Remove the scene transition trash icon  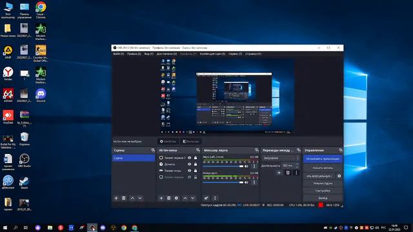(288, 173)
